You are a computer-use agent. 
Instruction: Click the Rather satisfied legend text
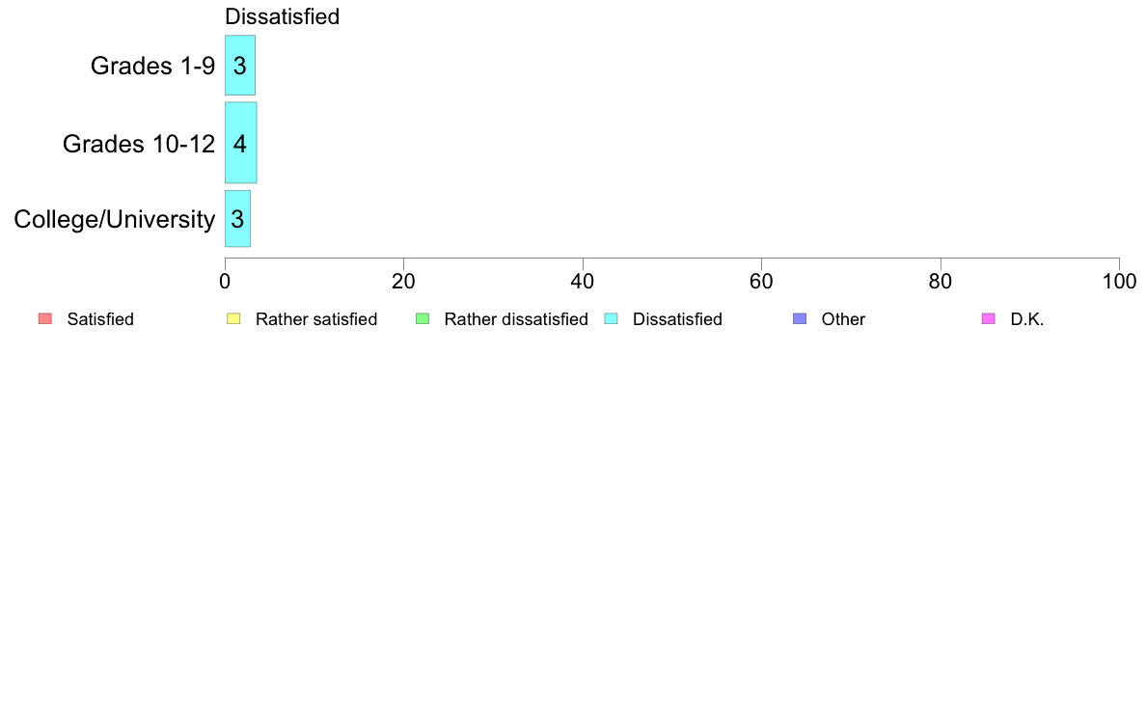pos(316,319)
